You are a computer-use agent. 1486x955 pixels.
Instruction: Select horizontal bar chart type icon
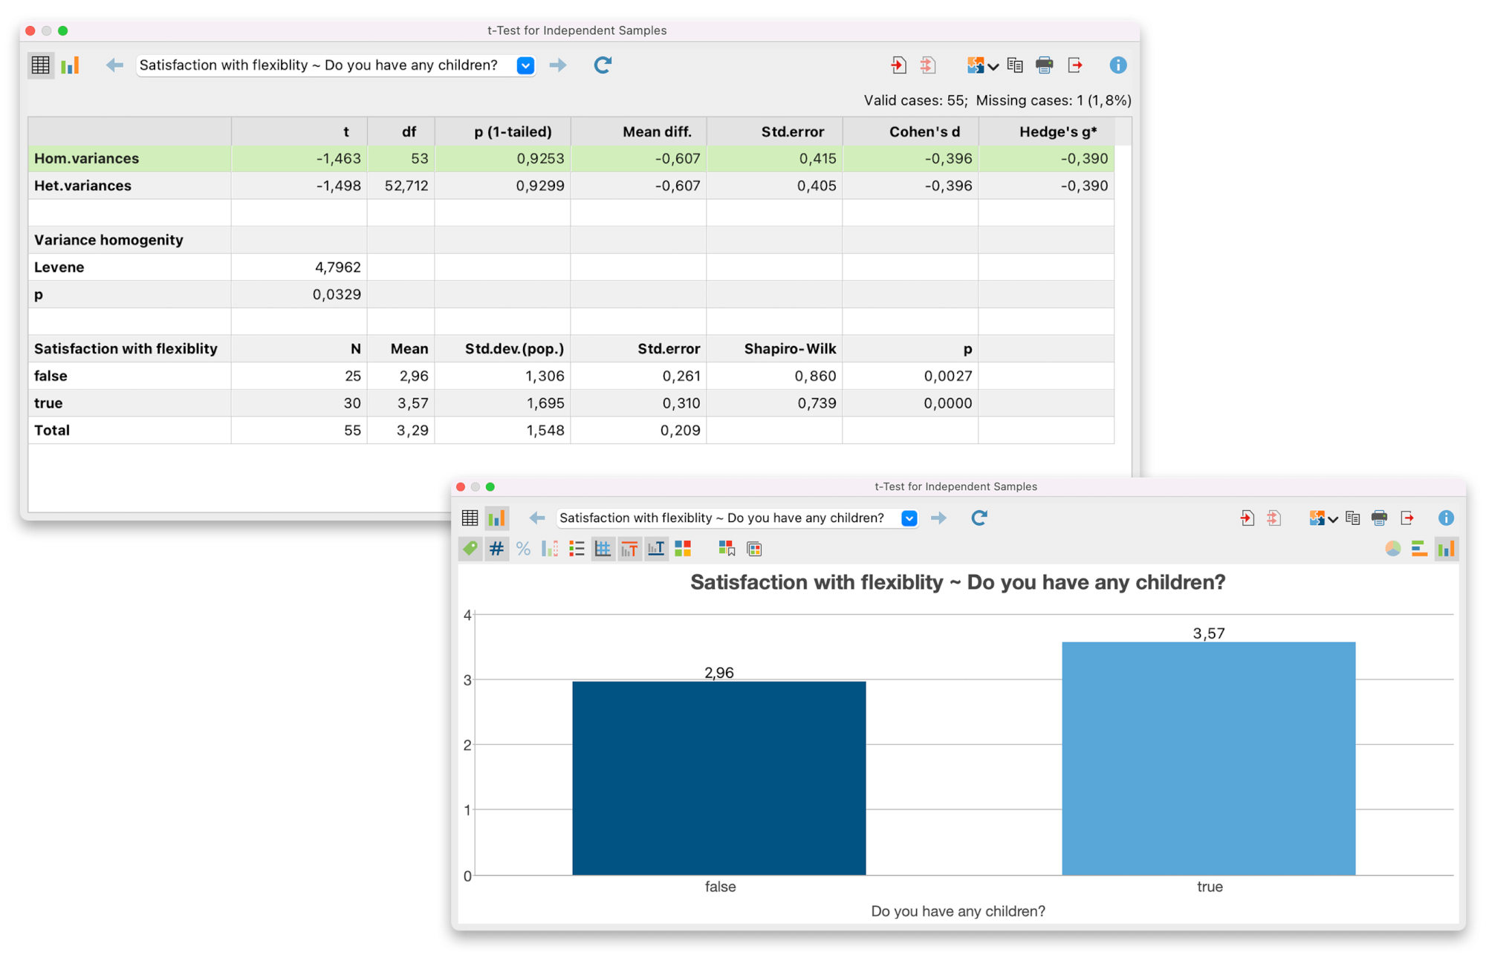click(x=1419, y=549)
